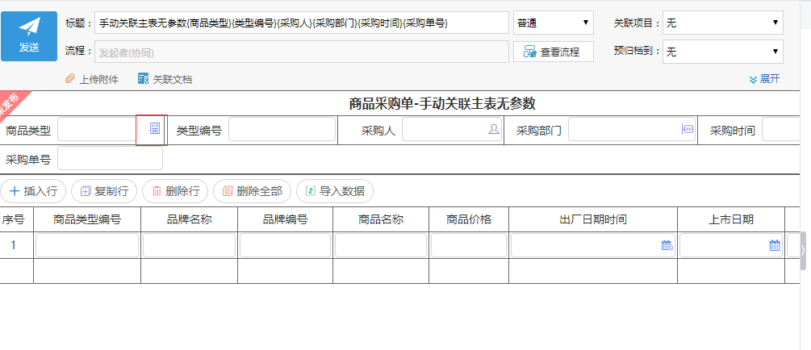The image size is (811, 350).
Task: Click the 商品价格 column header
Action: [469, 219]
